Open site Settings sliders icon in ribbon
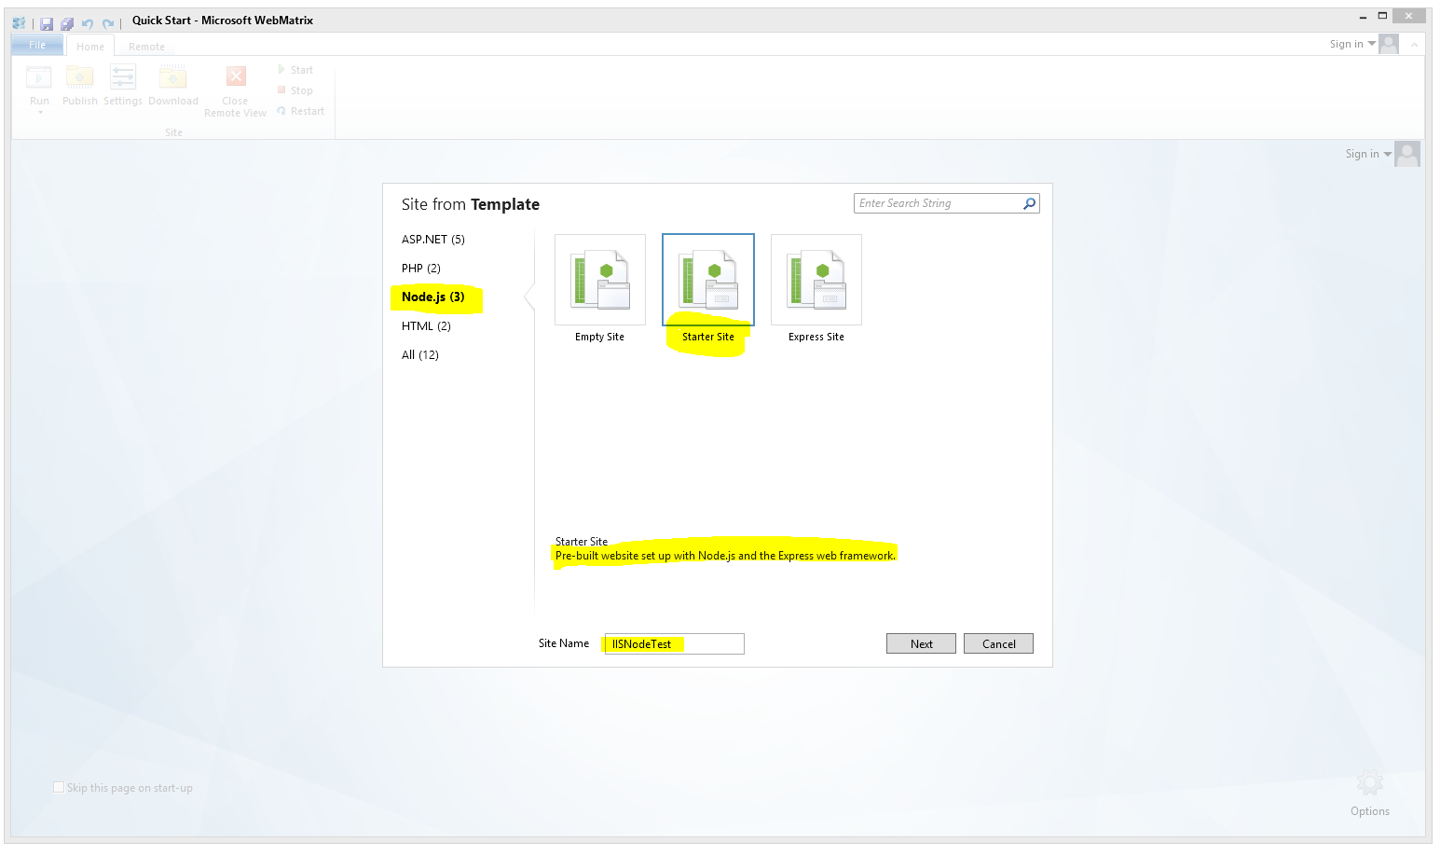The width and height of the screenshot is (1440, 856). coord(123,77)
